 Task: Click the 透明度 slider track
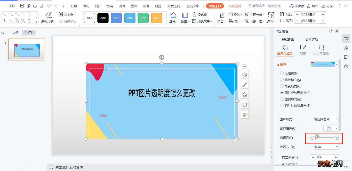tap(324, 138)
